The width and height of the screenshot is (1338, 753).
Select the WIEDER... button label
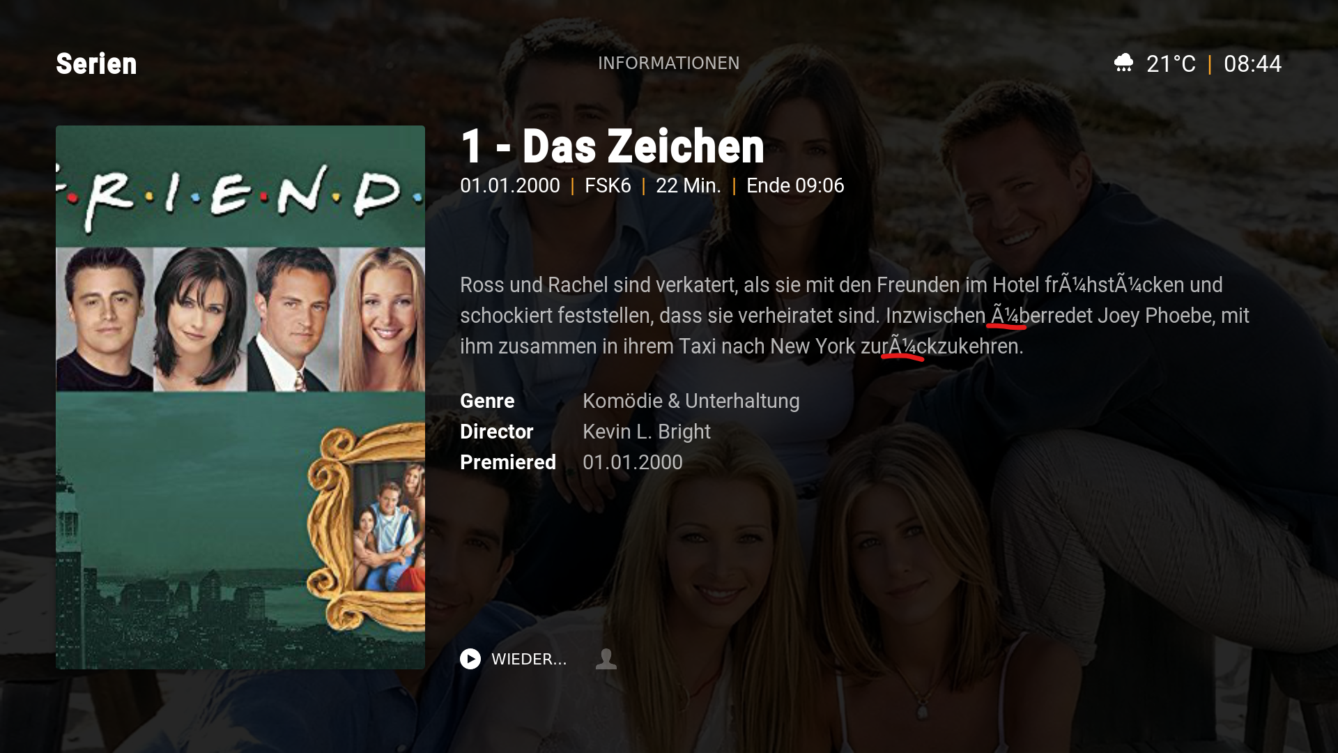pos(529,660)
